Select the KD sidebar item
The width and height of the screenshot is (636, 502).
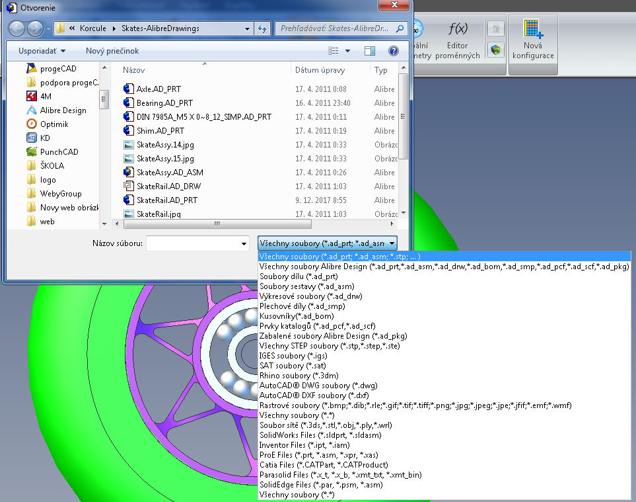38,138
